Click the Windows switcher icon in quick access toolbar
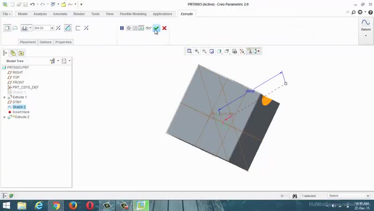374x211 pixels. pyautogui.click(x=53, y=4)
